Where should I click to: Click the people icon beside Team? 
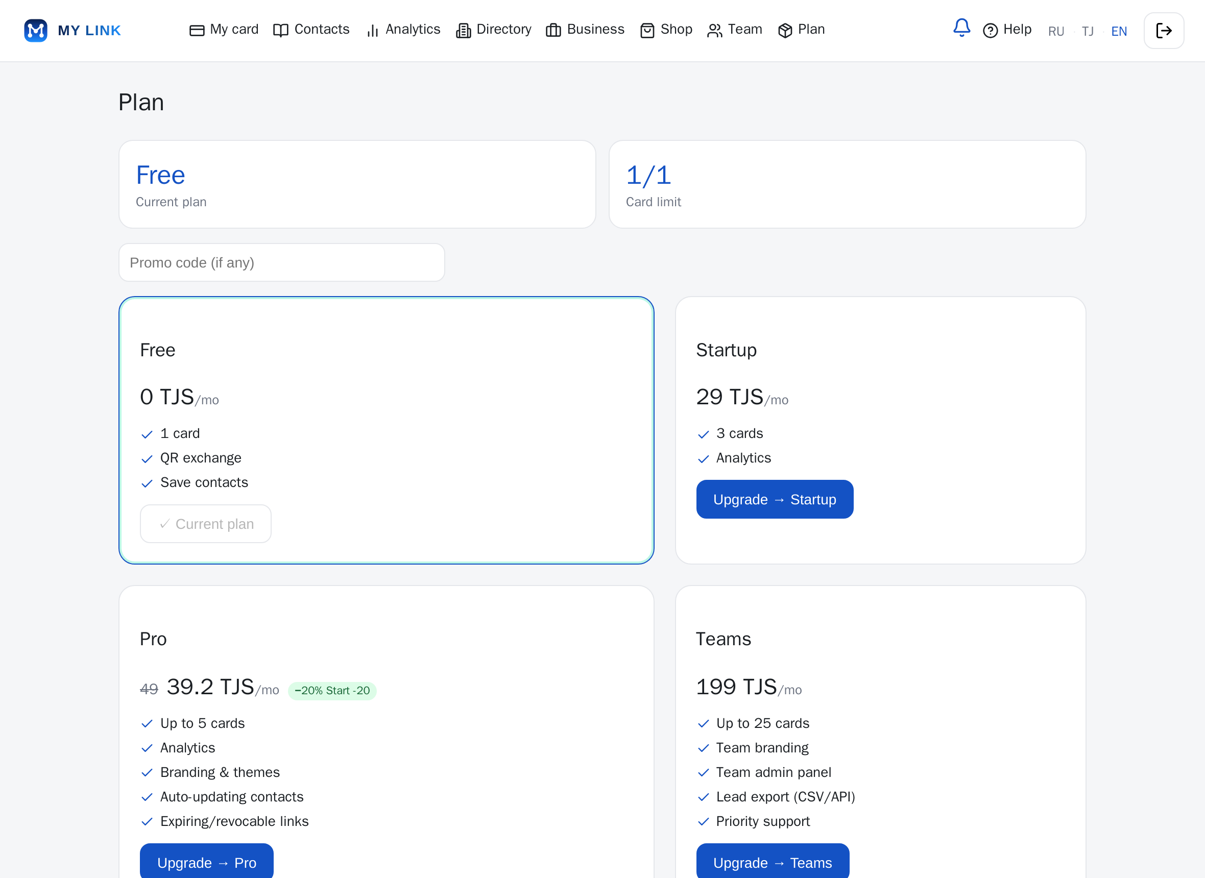coord(715,31)
